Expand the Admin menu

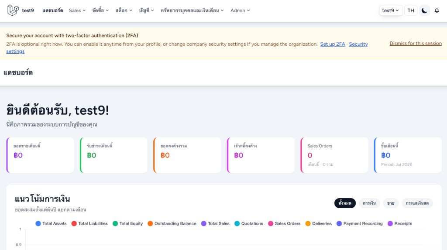click(240, 10)
